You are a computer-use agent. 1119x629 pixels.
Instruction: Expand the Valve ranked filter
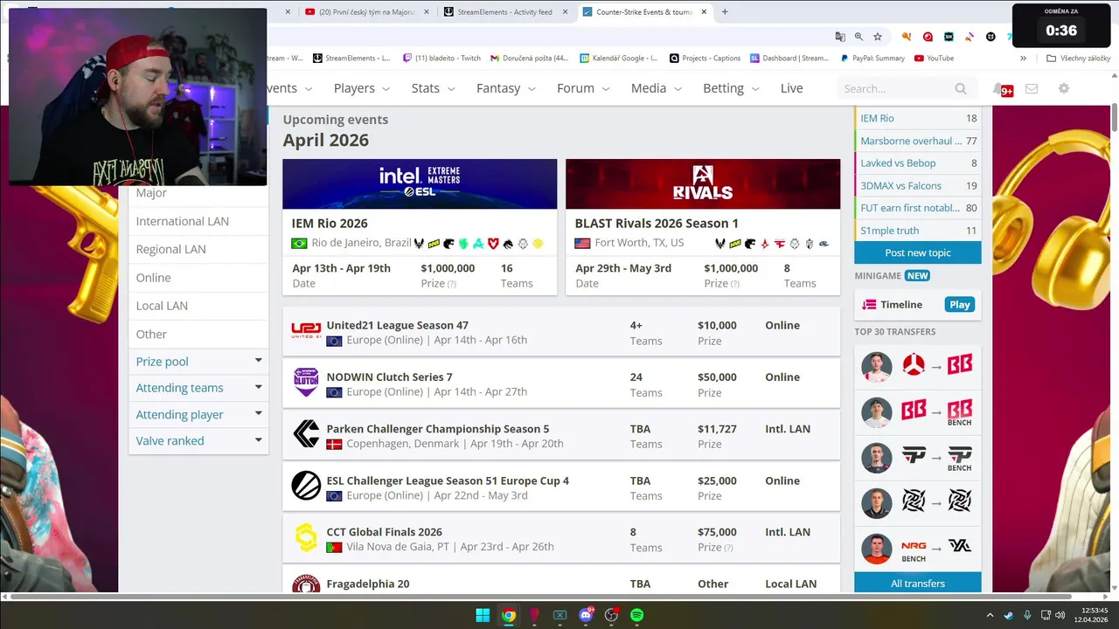(x=198, y=440)
